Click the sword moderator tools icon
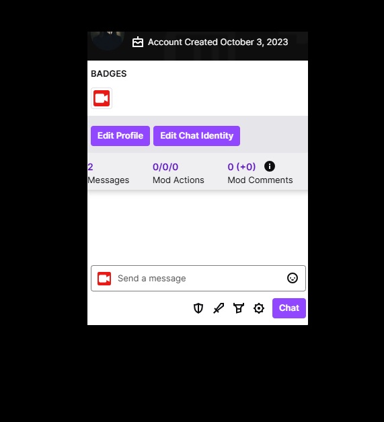The image size is (384, 422). click(219, 308)
